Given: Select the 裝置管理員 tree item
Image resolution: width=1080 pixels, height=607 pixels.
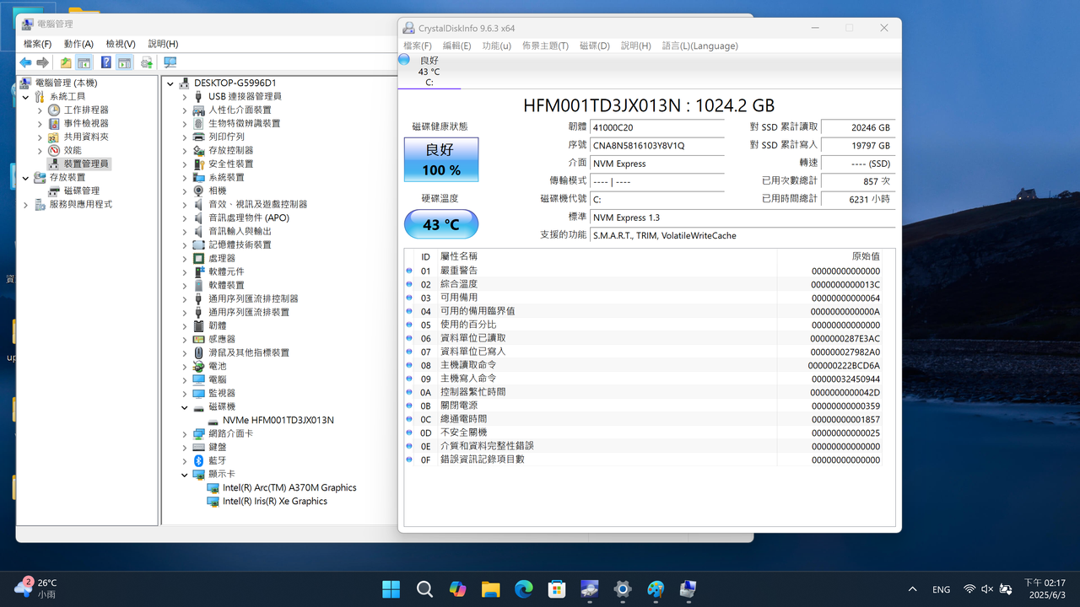Looking at the screenshot, I should [86, 164].
